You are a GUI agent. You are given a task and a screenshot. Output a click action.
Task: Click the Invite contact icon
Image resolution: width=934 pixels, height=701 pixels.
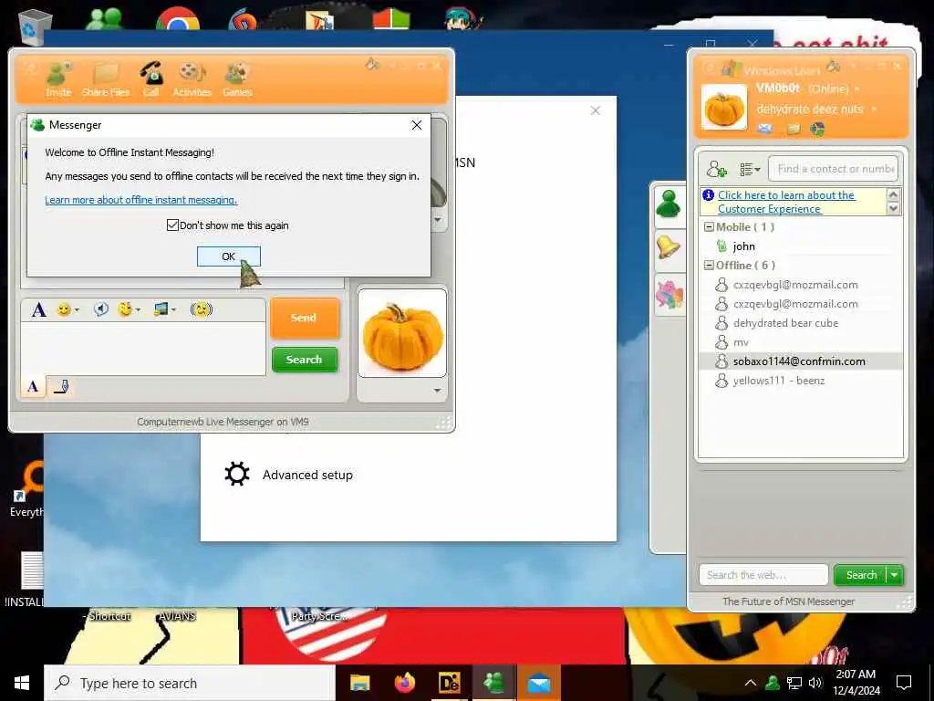[x=58, y=79]
